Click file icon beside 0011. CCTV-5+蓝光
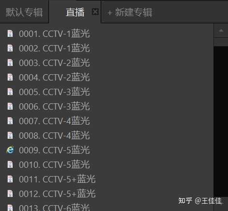228x211 pixels. point(10,179)
